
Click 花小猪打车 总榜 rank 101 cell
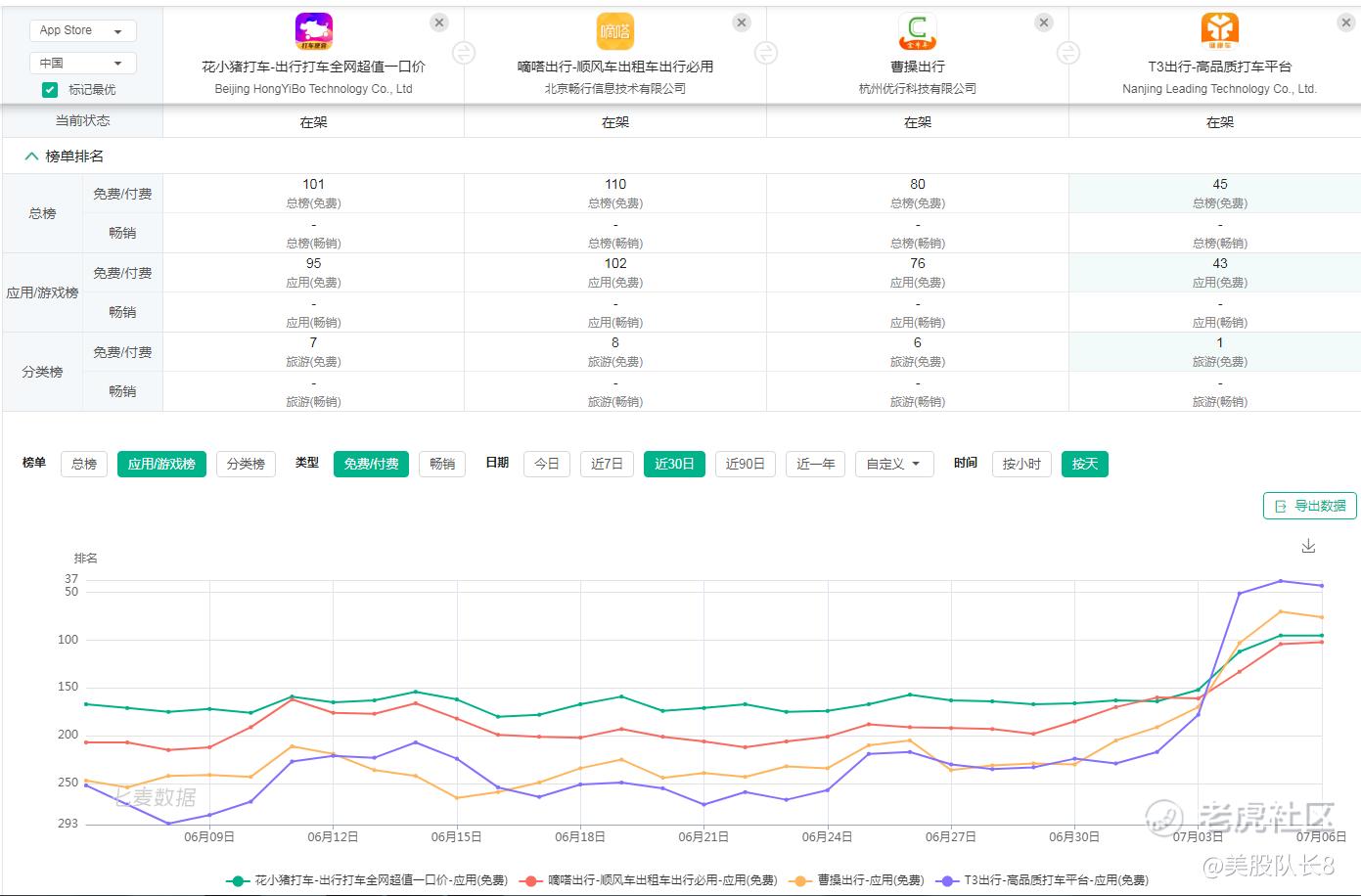point(313,194)
